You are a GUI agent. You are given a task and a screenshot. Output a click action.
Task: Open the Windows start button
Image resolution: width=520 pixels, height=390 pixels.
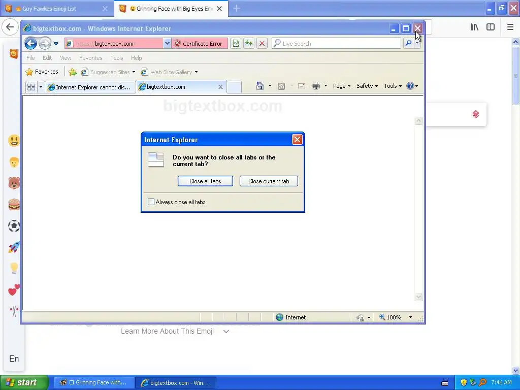[24, 382]
